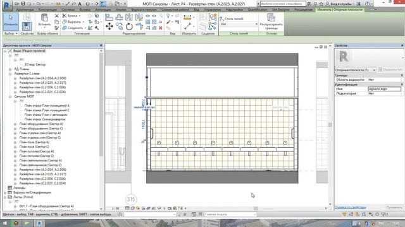
Task: Click the Hide in view light bulb icon
Action: point(168,16)
